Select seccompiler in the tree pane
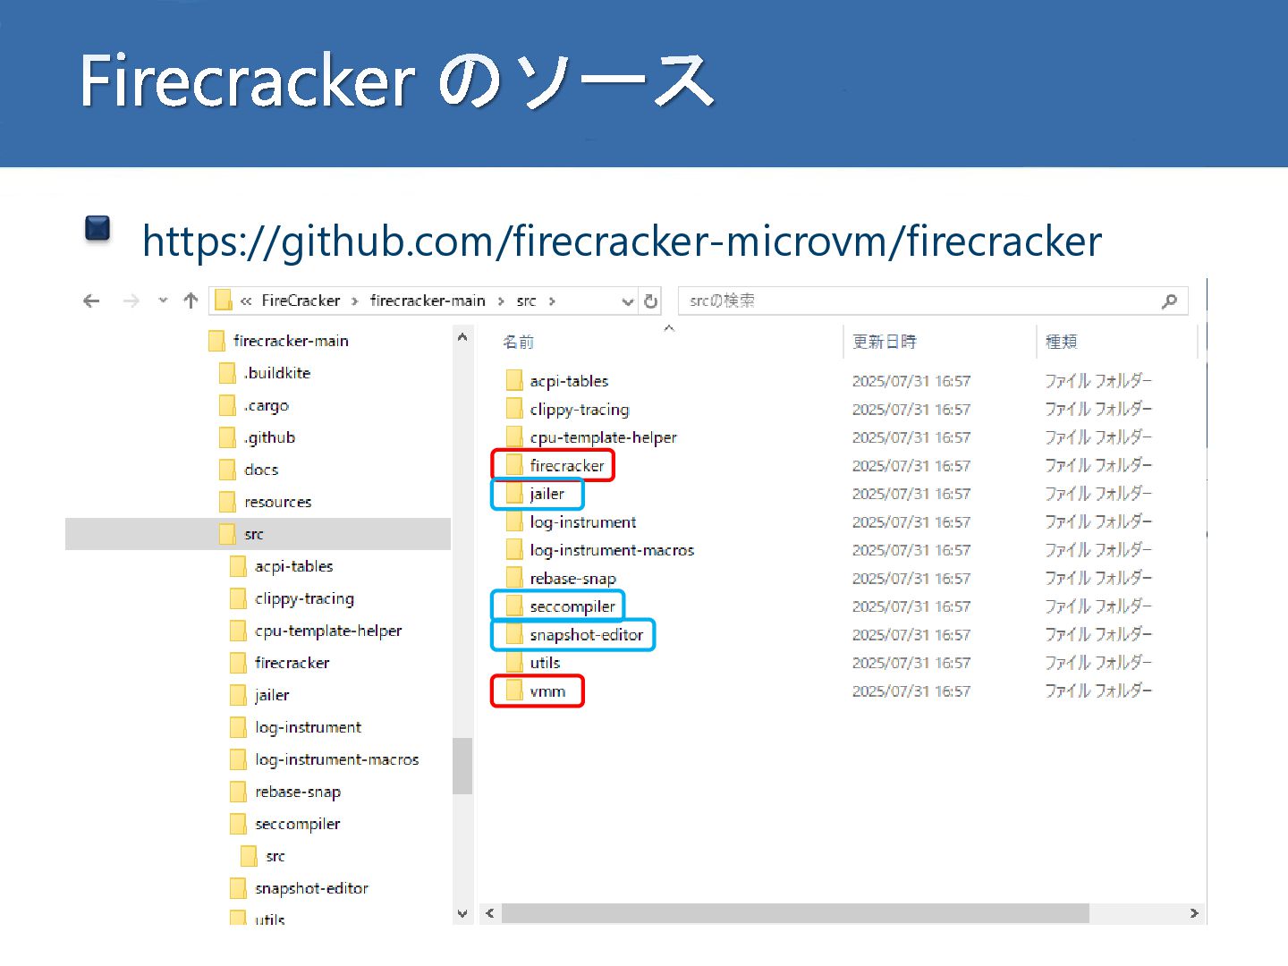Screen dimensions: 1288x966 (x=297, y=824)
